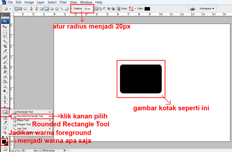The image size is (232, 152).
Task: Open the File menu
Action: 10,2
